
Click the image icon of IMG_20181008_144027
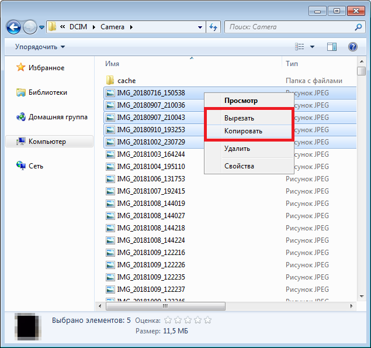110,216
